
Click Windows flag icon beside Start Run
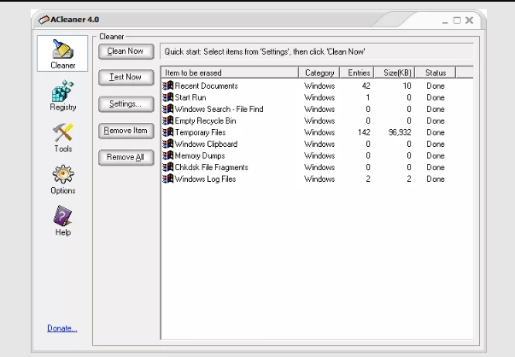(168, 97)
